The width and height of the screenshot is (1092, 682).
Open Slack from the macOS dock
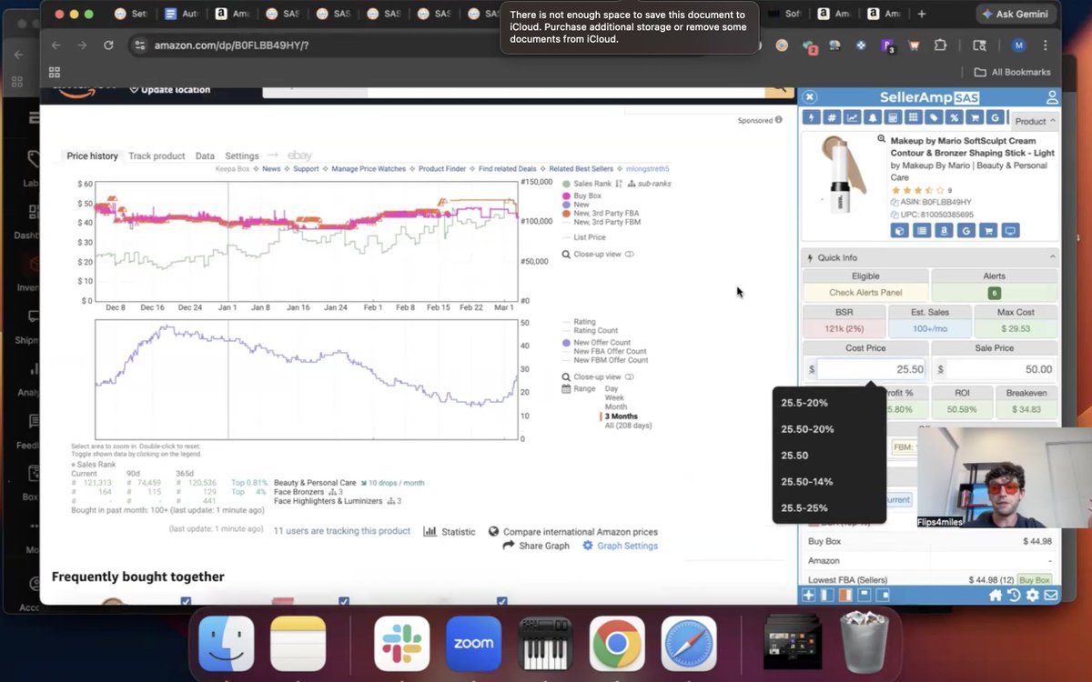(x=401, y=644)
